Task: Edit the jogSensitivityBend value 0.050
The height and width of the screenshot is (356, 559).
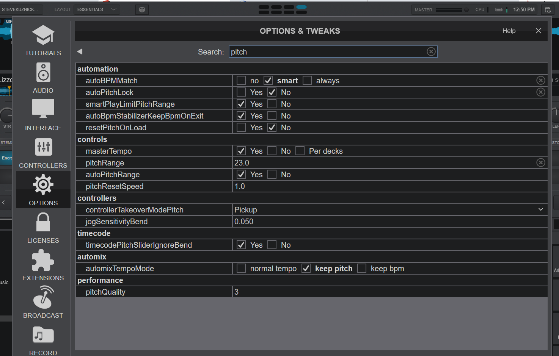Action: point(390,221)
